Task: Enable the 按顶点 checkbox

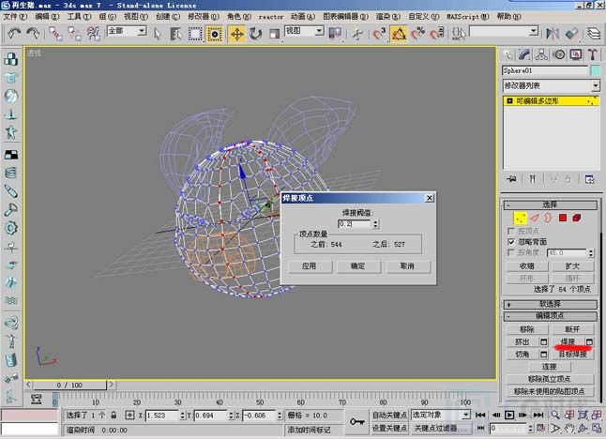Action: pyautogui.click(x=511, y=231)
